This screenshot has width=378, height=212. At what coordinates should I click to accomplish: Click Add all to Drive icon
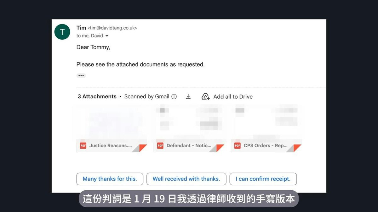click(206, 97)
